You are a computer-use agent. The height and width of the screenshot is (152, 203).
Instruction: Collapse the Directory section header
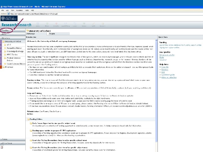(x=13, y=38)
